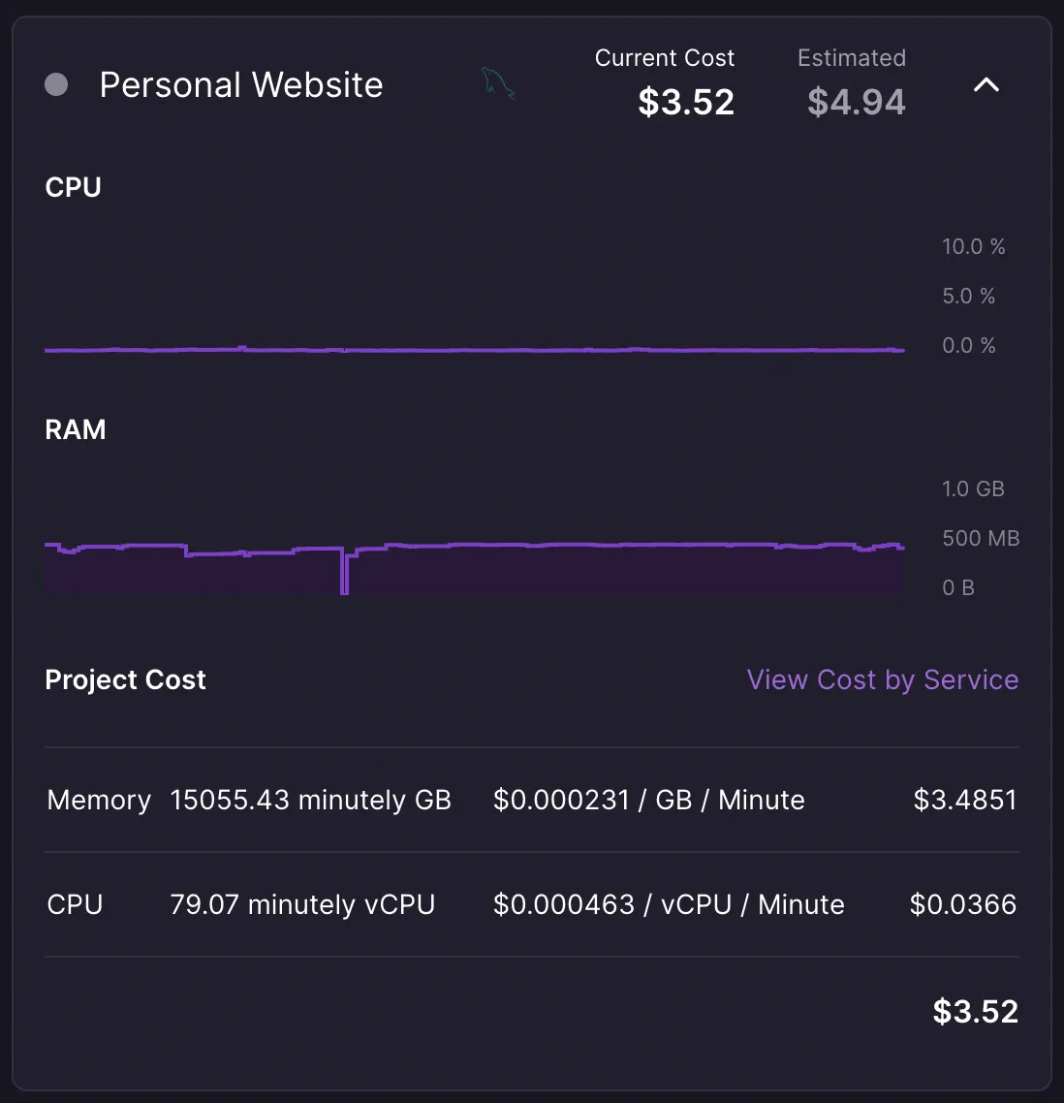Click the CPU usage graph line
Image resolution: width=1064 pixels, height=1103 pixels.
tap(475, 350)
